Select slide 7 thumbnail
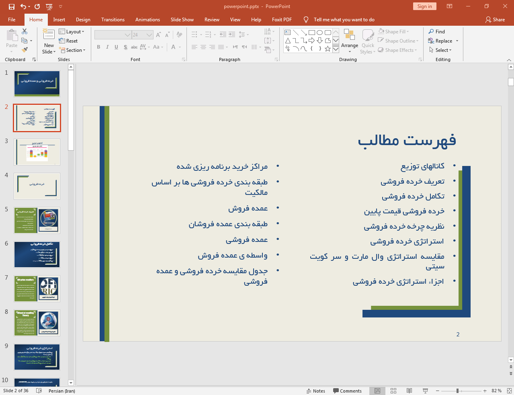The width and height of the screenshot is (514, 395). (37, 289)
